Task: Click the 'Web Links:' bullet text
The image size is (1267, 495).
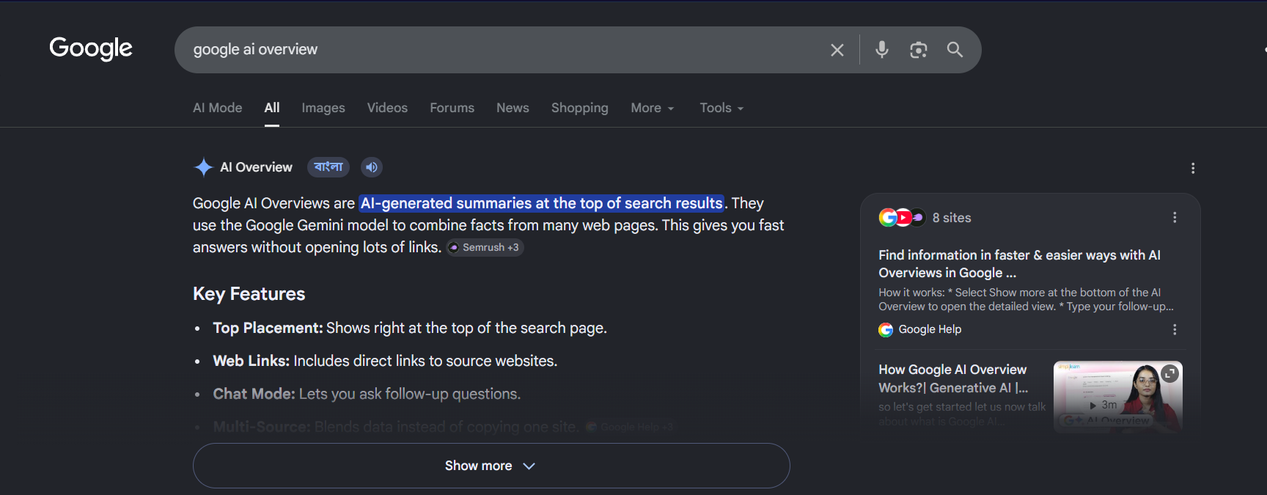Action: click(x=251, y=361)
